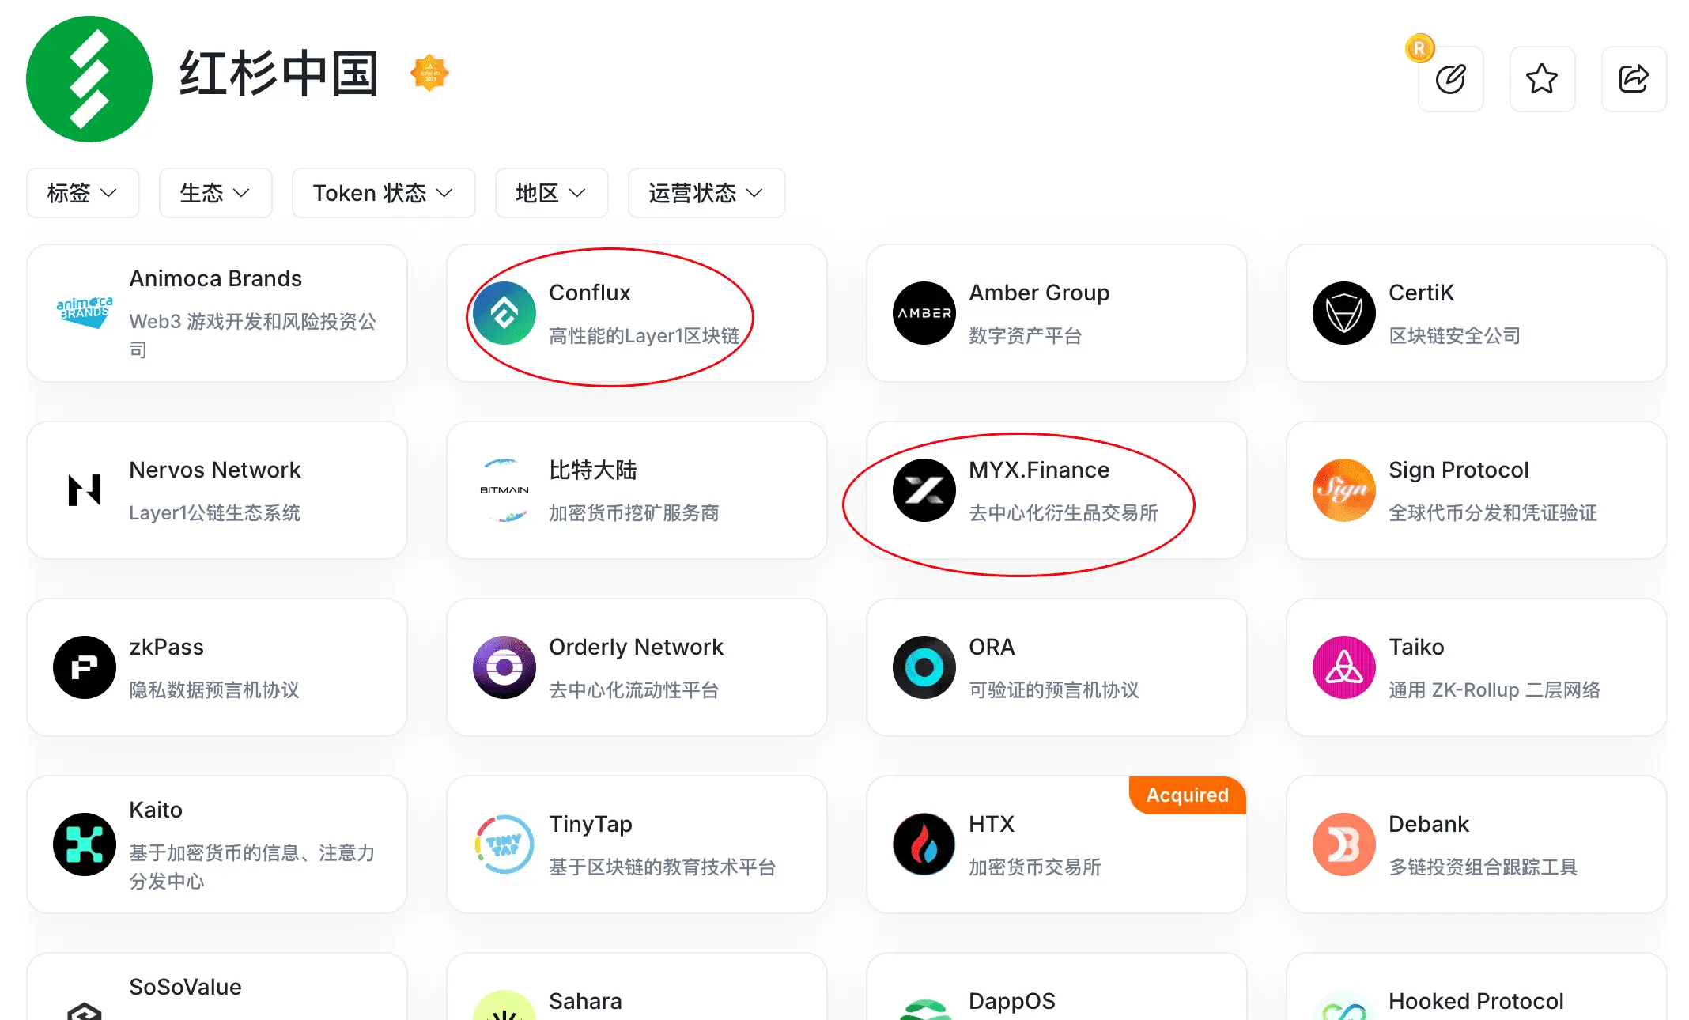Open the Conflux project title
This screenshot has width=1689, height=1020.
(x=590, y=293)
